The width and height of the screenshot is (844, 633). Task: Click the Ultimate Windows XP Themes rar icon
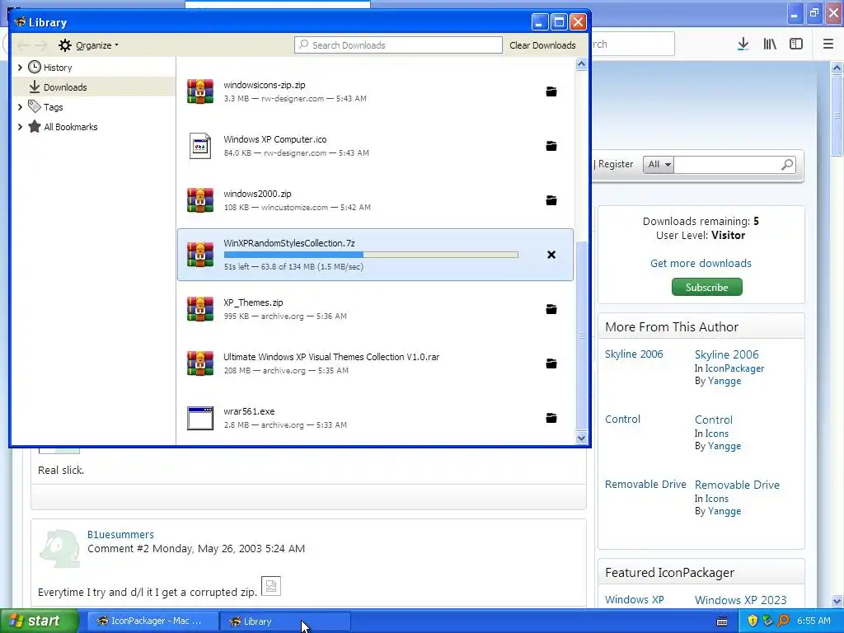point(200,363)
